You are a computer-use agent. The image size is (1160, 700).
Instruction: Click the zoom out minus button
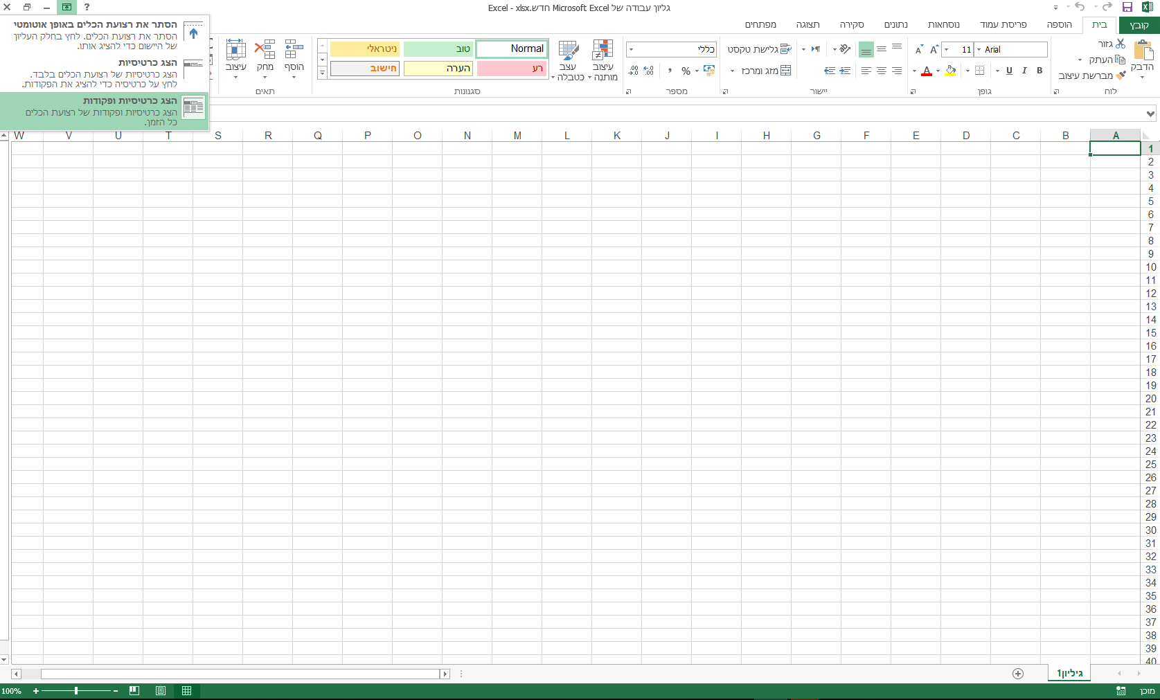[115, 691]
